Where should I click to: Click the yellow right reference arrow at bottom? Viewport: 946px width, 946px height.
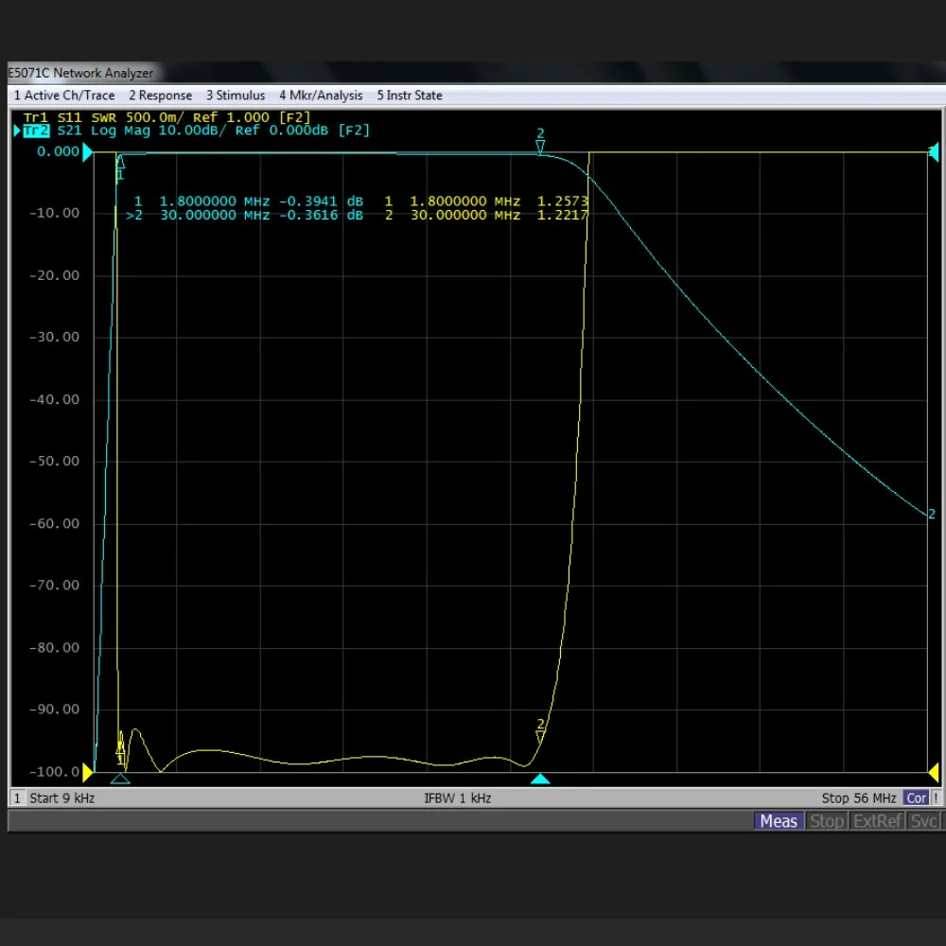click(934, 772)
